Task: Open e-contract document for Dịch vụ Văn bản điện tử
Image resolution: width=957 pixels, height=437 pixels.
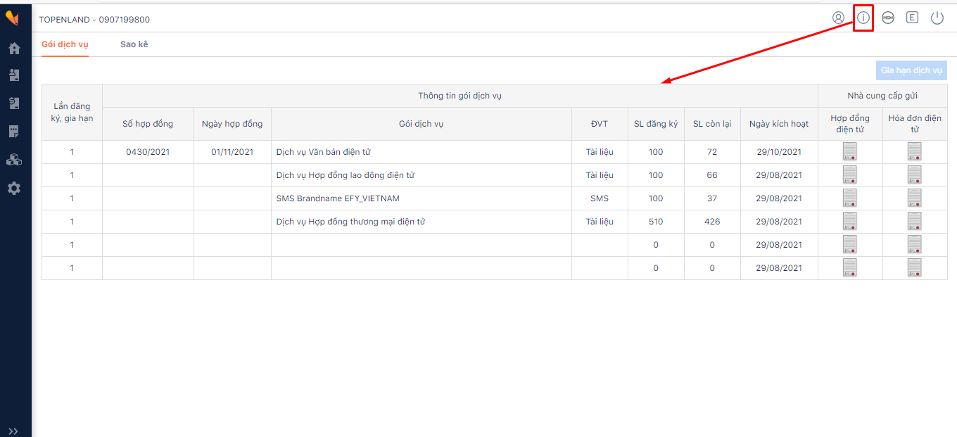Action: [x=850, y=151]
